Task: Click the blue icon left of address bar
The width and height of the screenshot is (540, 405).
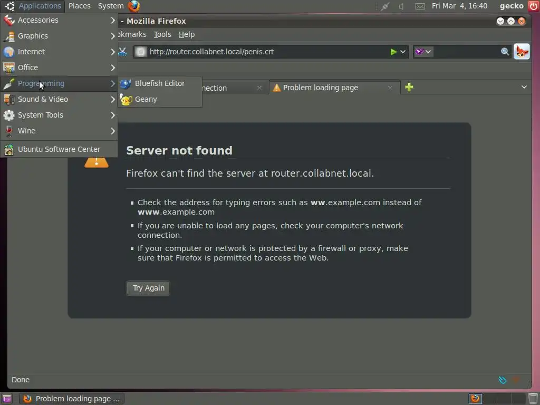Action: click(122, 52)
